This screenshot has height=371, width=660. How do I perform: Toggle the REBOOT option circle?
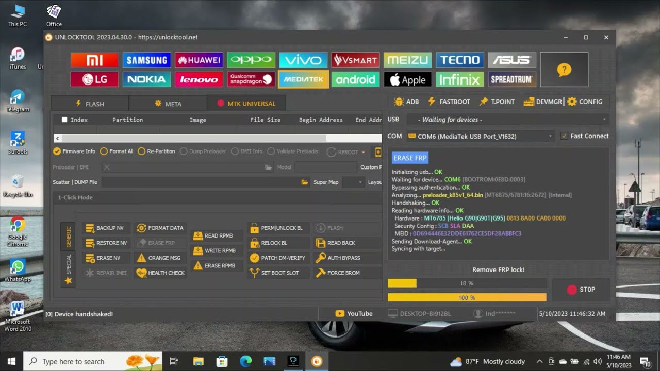click(x=332, y=153)
